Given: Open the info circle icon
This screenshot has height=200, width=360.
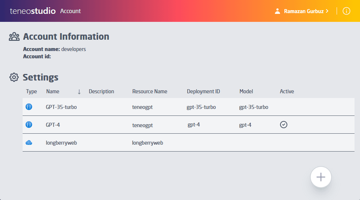Looking at the screenshot, I should pyautogui.click(x=346, y=11).
